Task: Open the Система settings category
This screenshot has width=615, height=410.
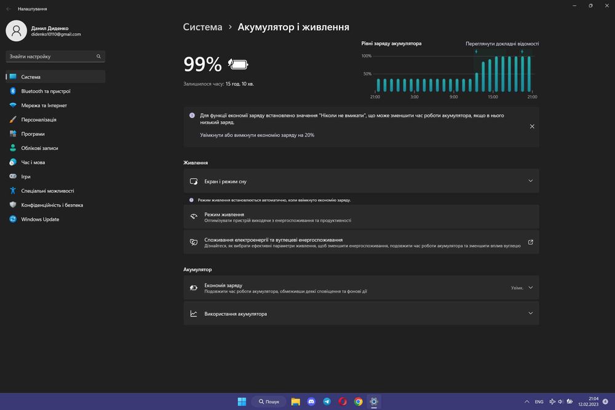Action: pyautogui.click(x=55, y=77)
